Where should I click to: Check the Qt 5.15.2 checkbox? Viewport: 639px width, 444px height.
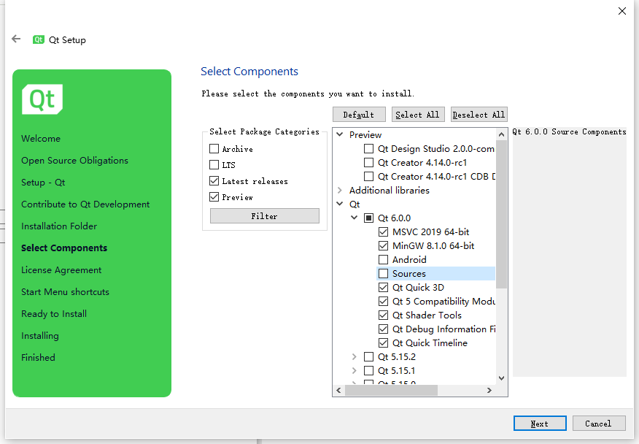(x=368, y=356)
